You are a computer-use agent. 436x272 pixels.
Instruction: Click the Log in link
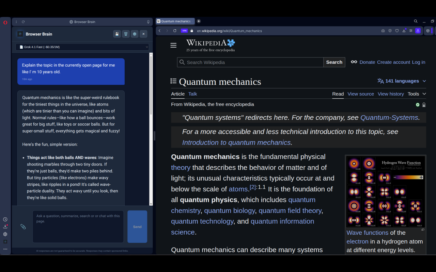(x=419, y=62)
